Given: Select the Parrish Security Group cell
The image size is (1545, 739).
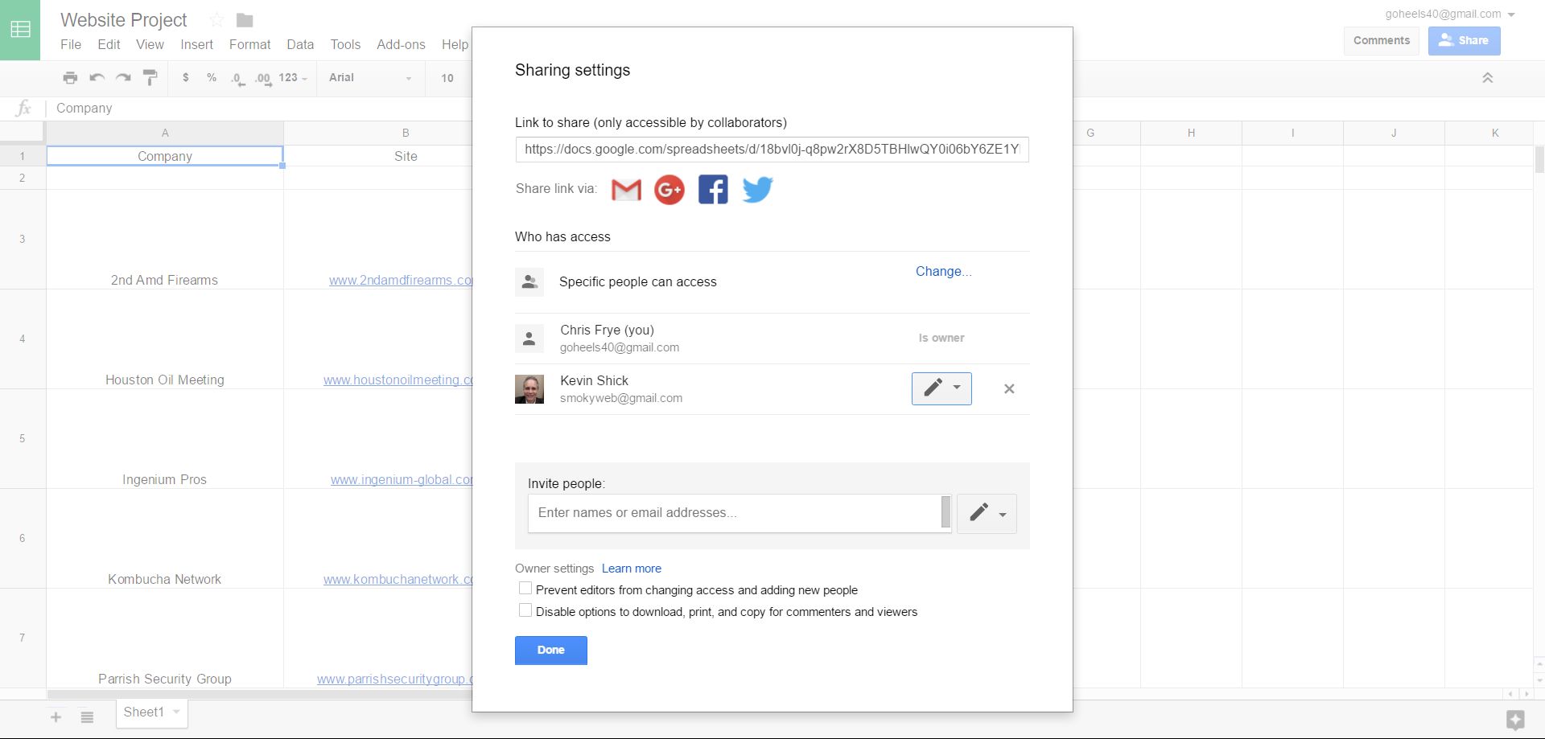Looking at the screenshot, I should [x=165, y=638].
